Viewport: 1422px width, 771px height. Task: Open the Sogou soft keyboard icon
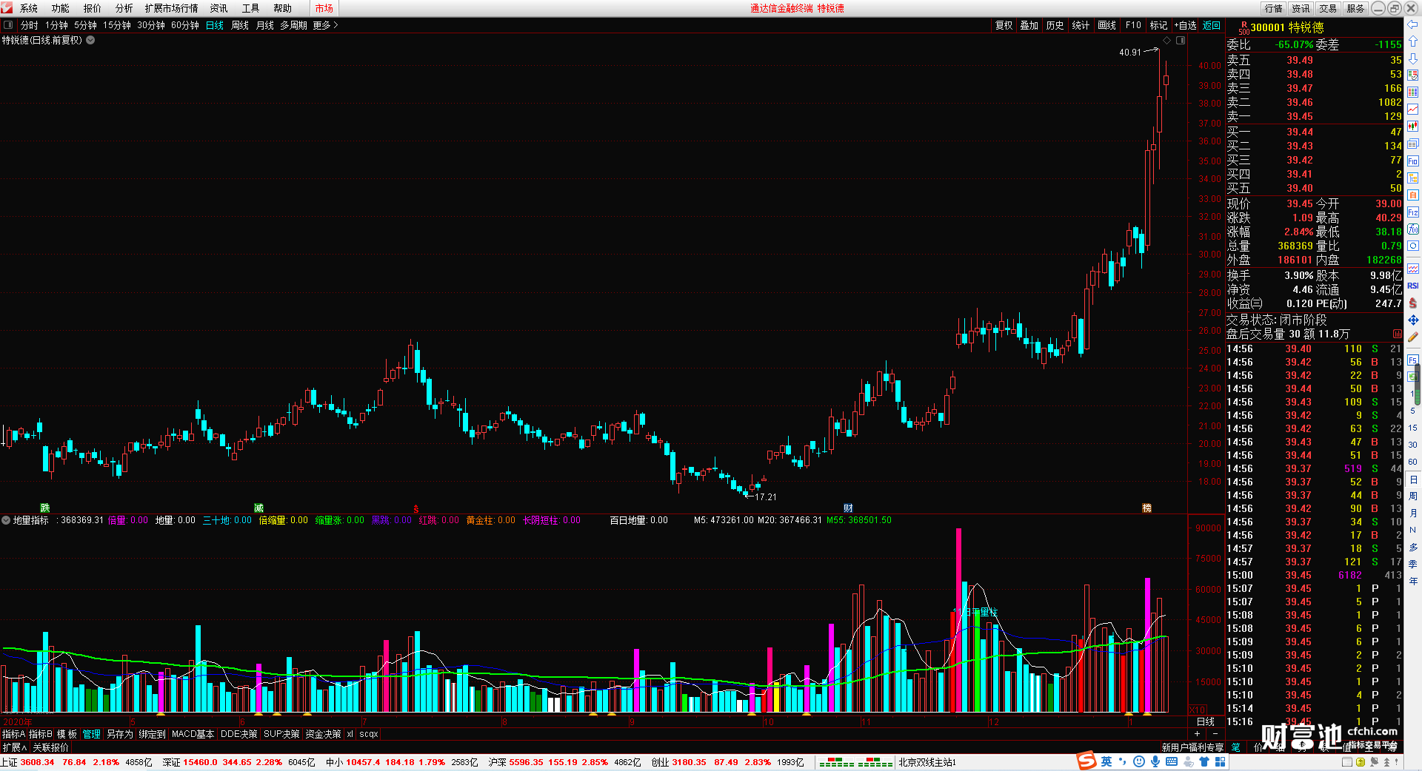coord(1172,761)
